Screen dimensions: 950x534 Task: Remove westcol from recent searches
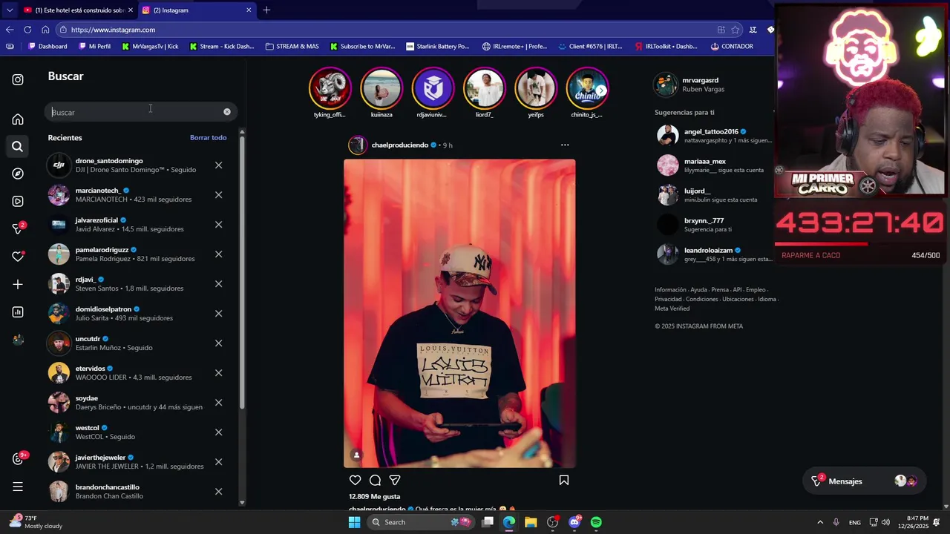click(218, 432)
